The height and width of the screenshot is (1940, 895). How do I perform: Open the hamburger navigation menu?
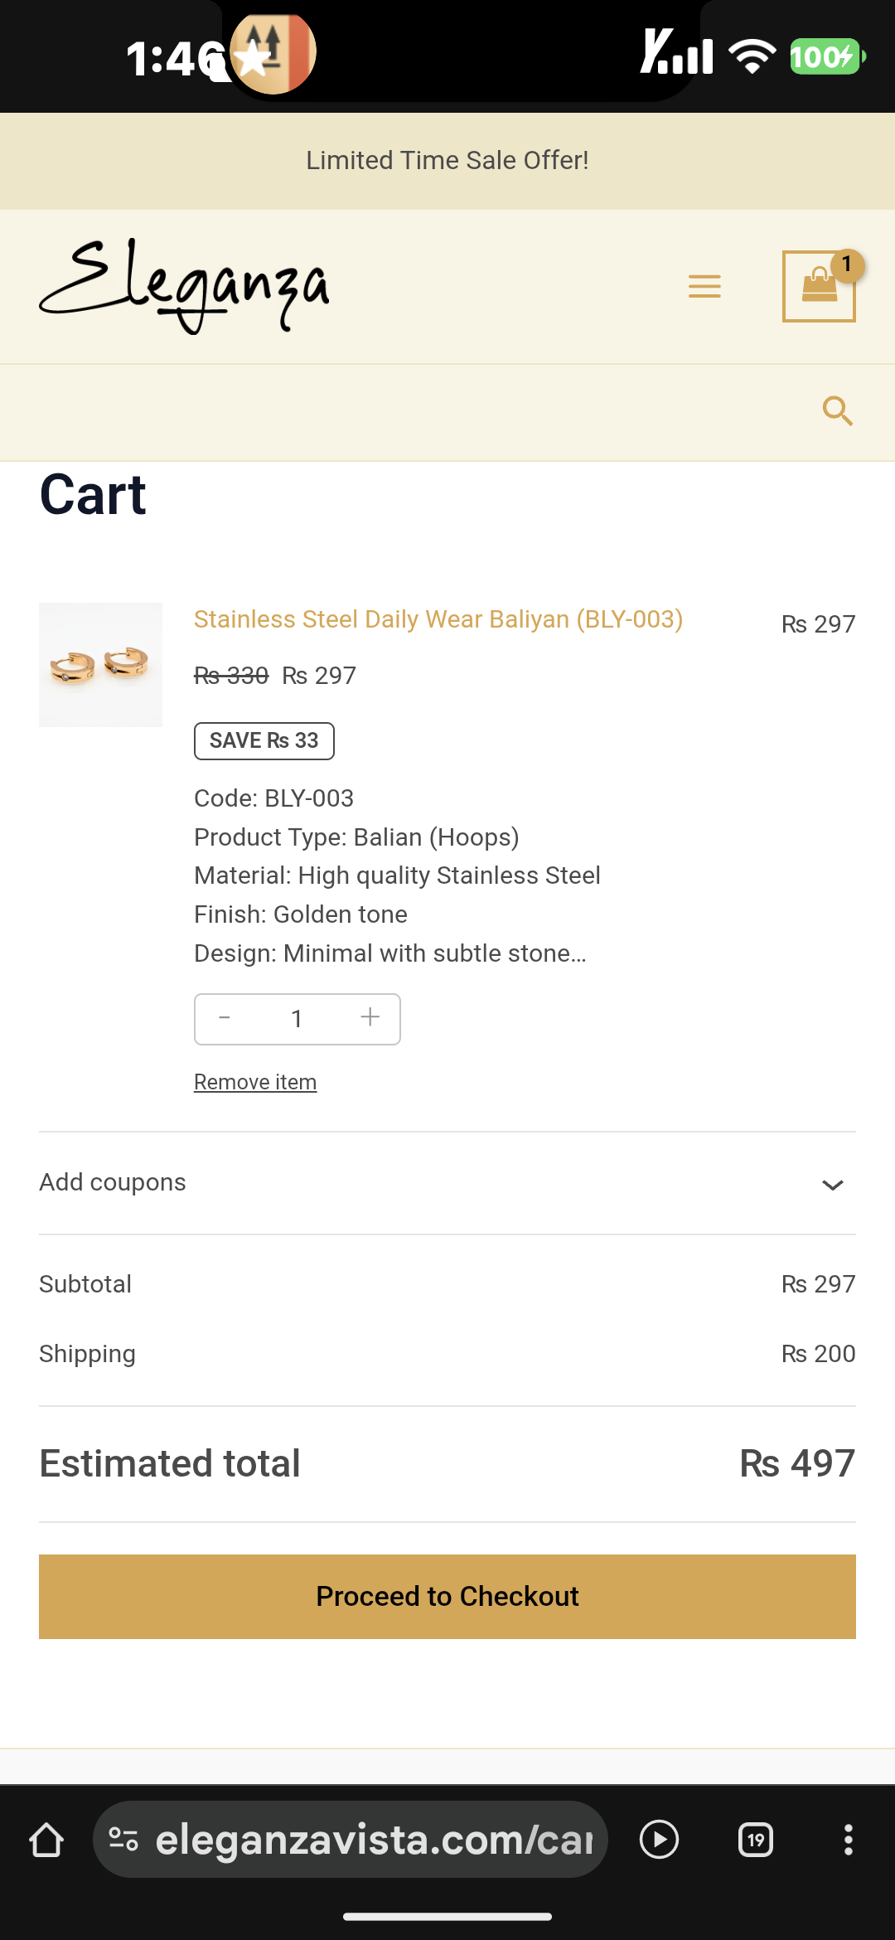pos(704,286)
